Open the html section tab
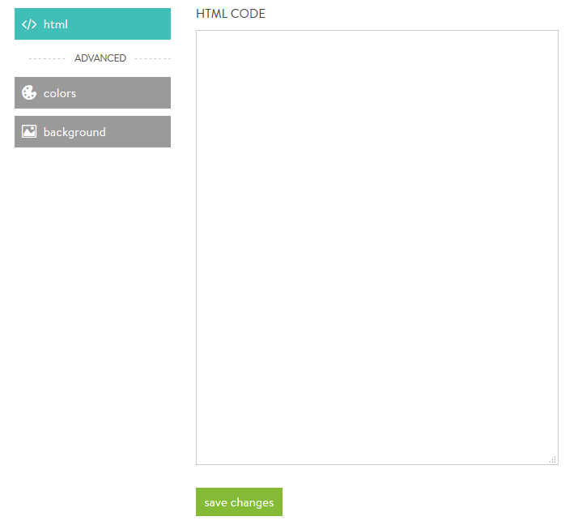Image resolution: width=578 pixels, height=525 pixels. [92, 24]
